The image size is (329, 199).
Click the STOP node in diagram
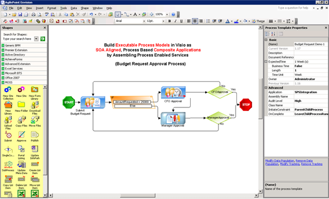[246, 105]
